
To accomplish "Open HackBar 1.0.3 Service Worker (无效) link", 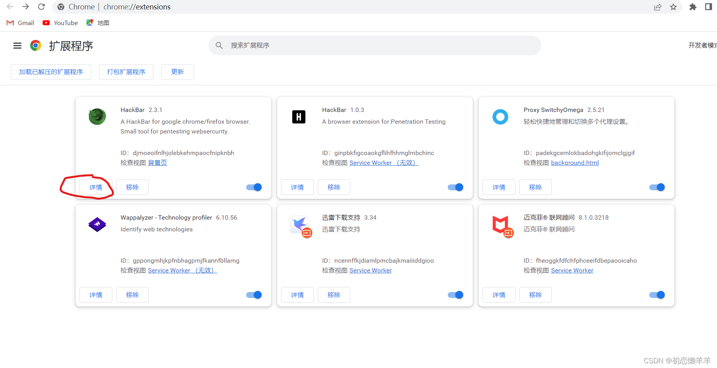I will (384, 163).
